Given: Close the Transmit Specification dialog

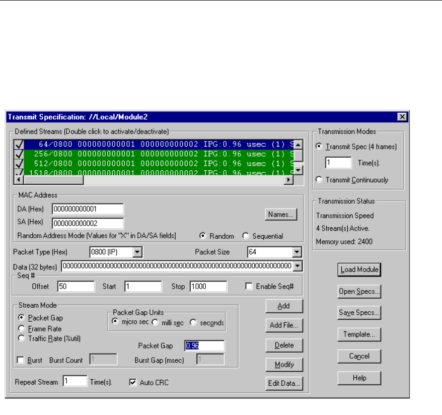Looking at the screenshot, I should [x=402, y=116].
